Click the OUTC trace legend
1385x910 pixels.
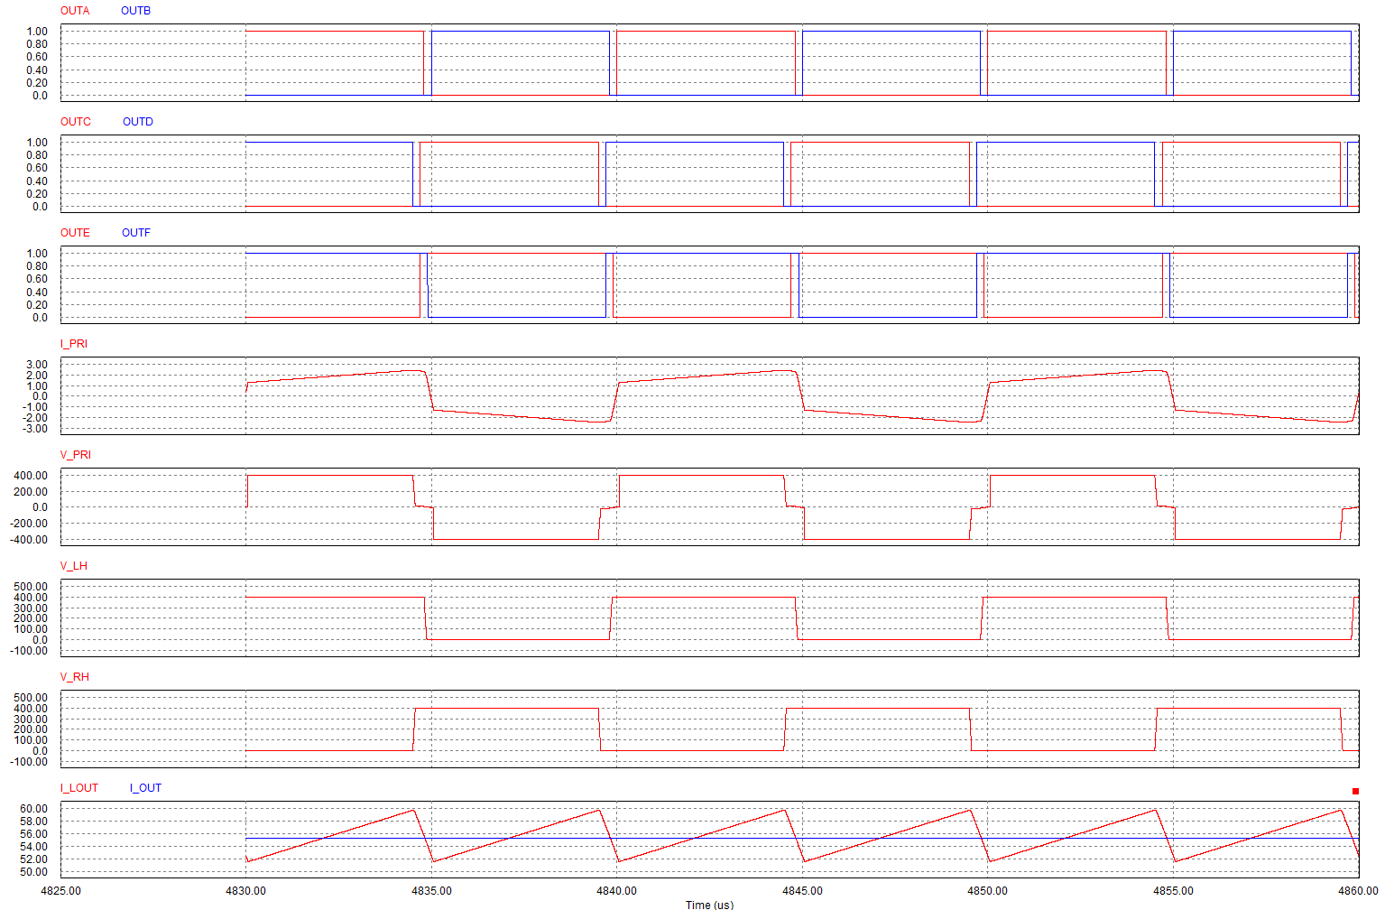tap(76, 122)
